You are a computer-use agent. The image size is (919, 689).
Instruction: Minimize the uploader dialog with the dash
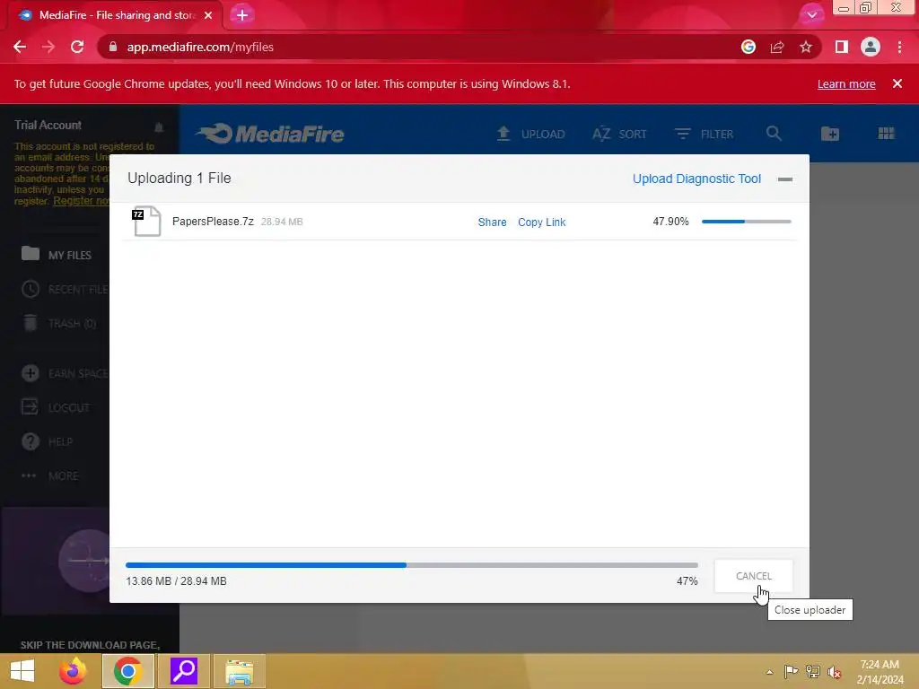(x=785, y=179)
